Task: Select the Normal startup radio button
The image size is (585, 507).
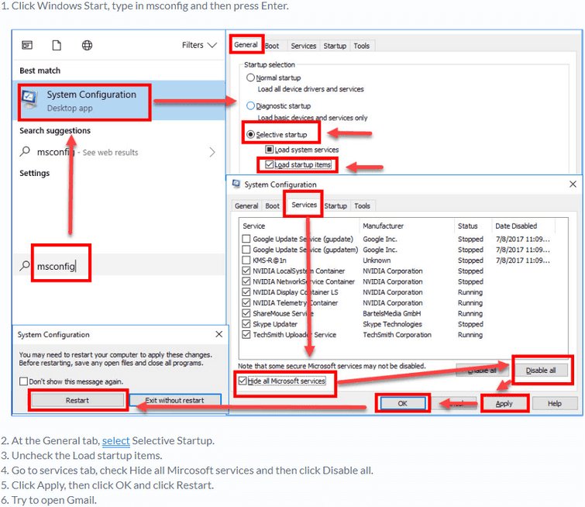Action: (251, 78)
